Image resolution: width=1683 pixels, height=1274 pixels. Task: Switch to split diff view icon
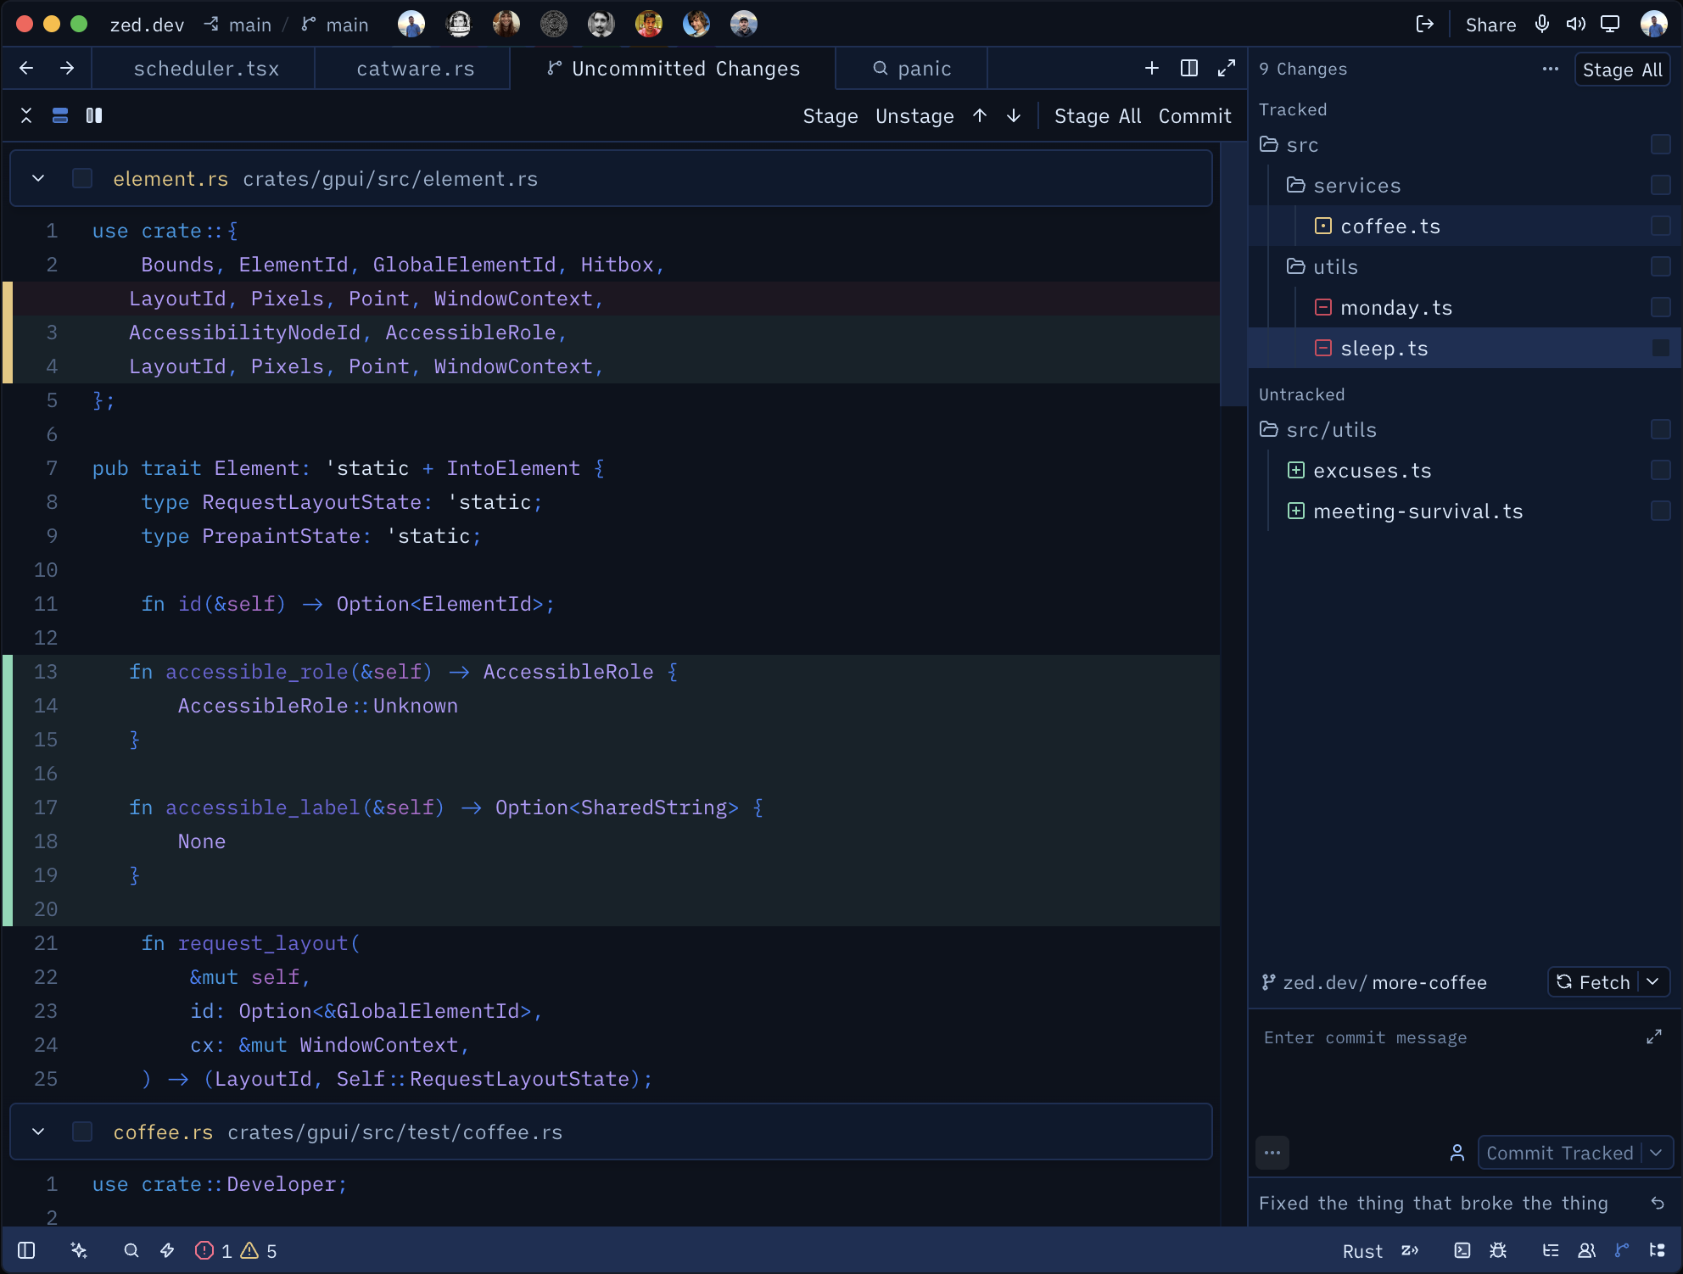pyautogui.click(x=94, y=115)
